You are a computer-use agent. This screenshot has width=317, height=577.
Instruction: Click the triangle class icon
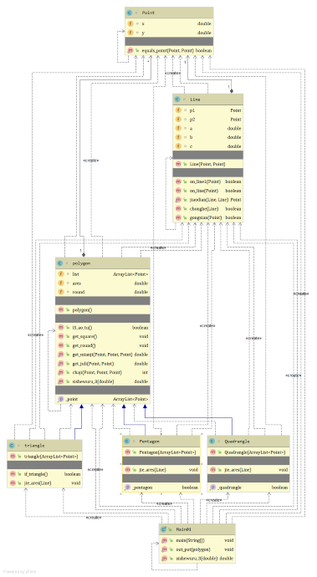pos(12,446)
